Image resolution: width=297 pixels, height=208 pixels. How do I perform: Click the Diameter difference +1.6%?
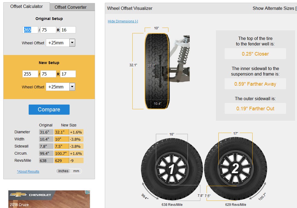pyautogui.click(x=76, y=132)
